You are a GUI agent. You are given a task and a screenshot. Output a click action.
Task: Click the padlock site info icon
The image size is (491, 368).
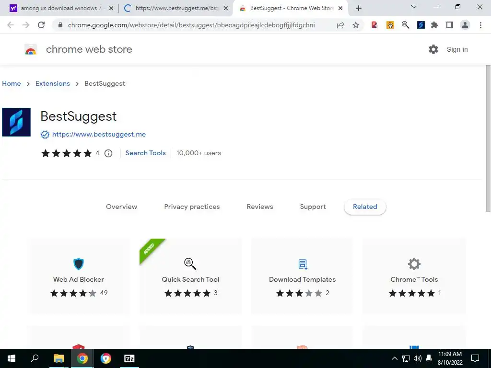click(60, 25)
